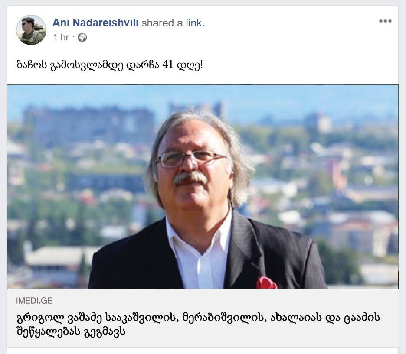Click the second line of the headline
This screenshot has height=354, width=406.
tap(71, 331)
